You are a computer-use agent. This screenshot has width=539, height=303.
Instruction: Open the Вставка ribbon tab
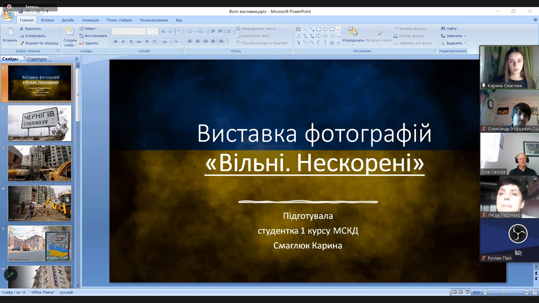[47, 20]
